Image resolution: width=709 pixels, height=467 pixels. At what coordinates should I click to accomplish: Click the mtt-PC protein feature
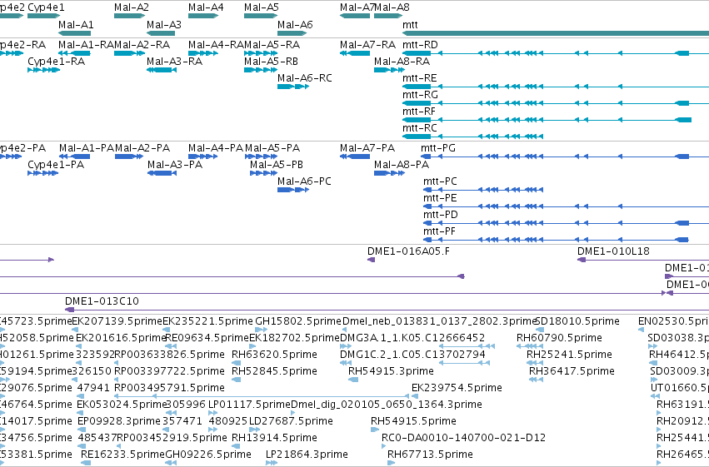click(482, 190)
